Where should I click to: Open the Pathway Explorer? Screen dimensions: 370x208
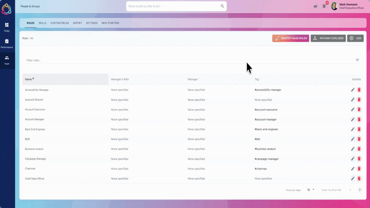click(x=328, y=38)
